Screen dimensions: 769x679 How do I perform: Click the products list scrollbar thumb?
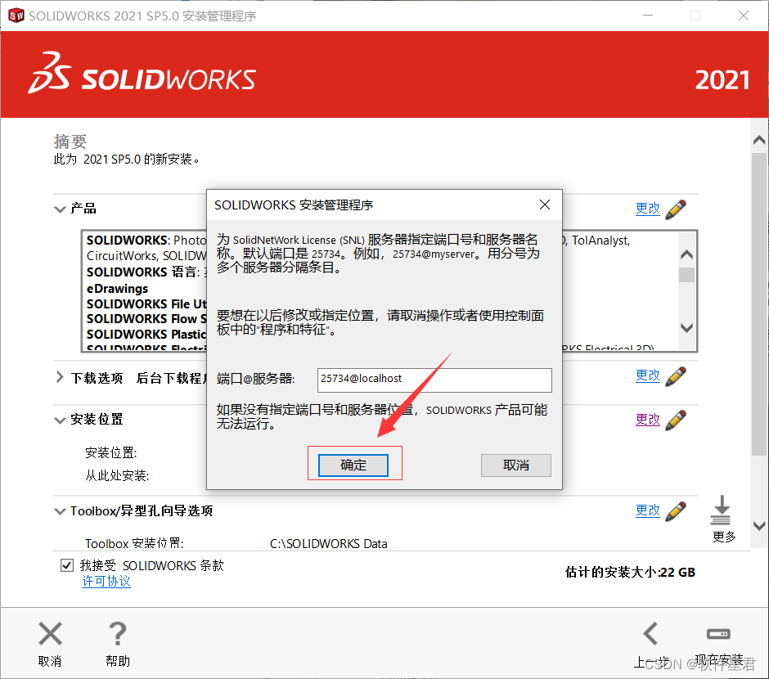686,275
